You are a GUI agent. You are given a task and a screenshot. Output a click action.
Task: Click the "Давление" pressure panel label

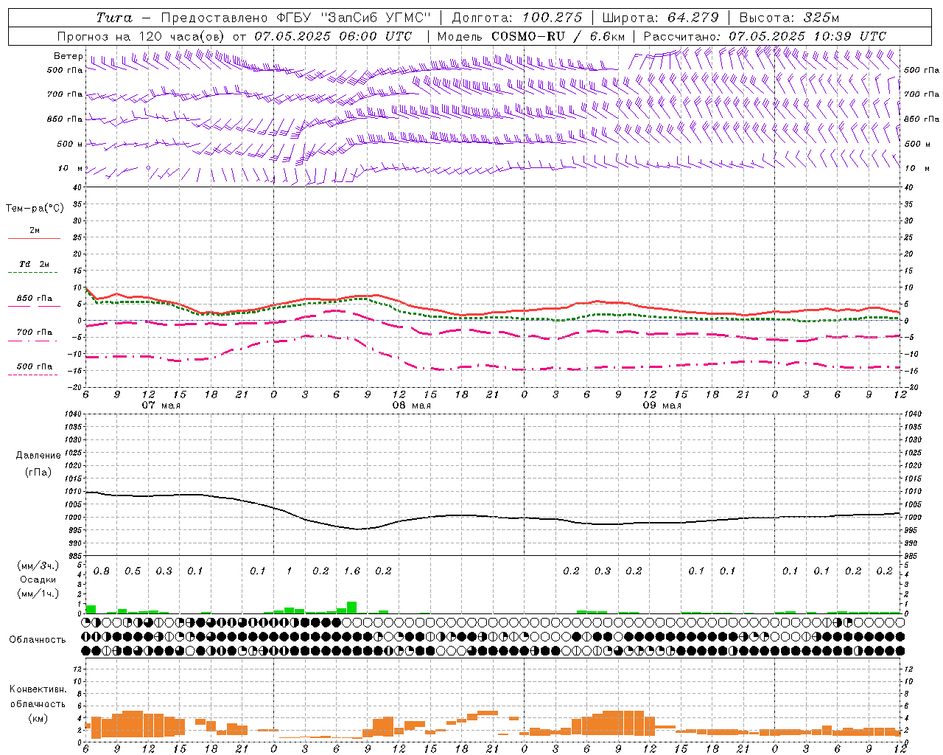click(x=38, y=456)
